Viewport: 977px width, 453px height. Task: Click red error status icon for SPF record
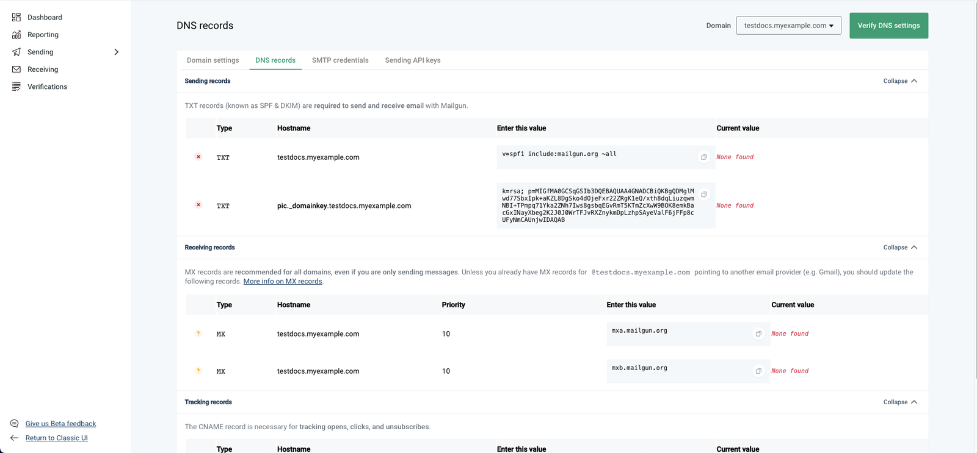click(198, 157)
